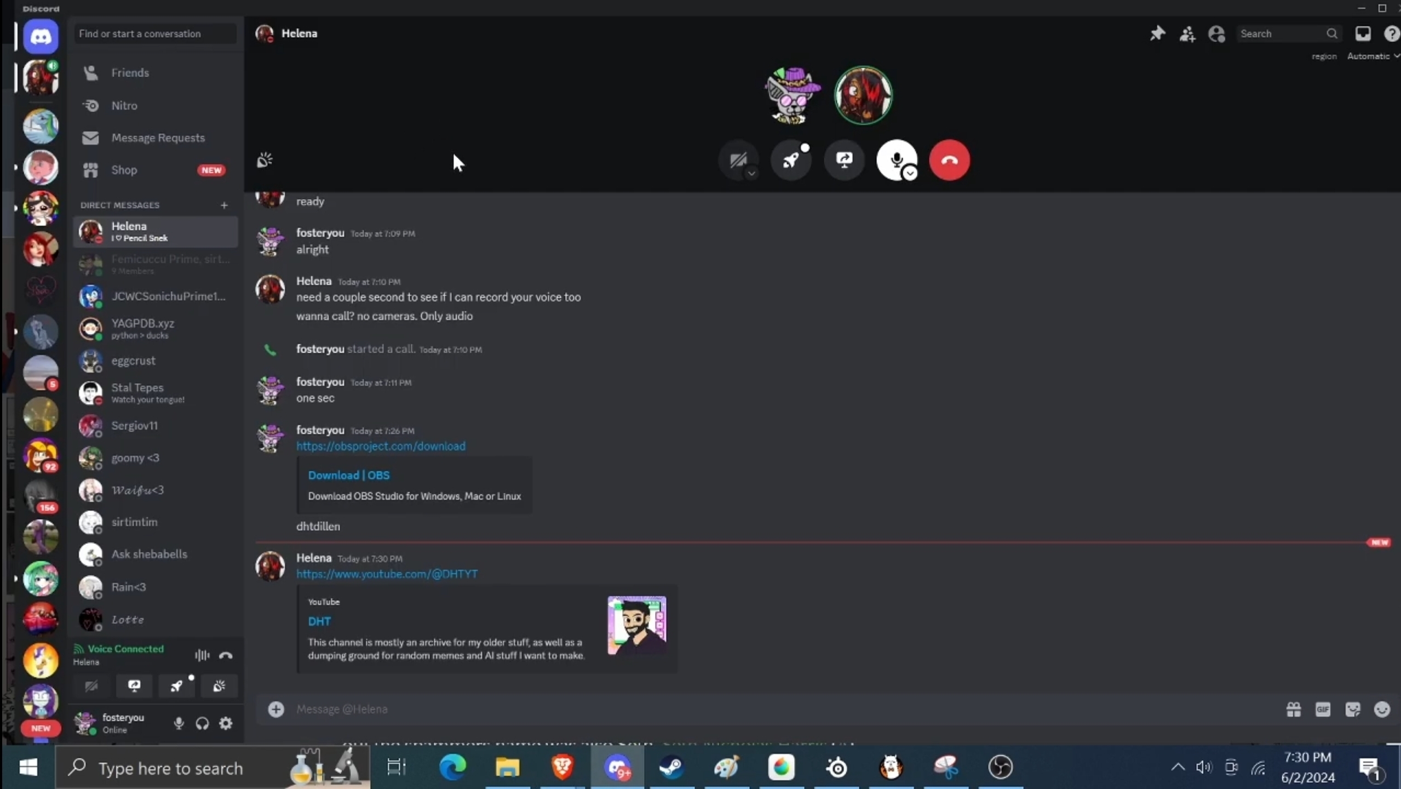Screen dimensions: 1401x789
Task: Open Nitro page
Action: [x=156, y=105]
